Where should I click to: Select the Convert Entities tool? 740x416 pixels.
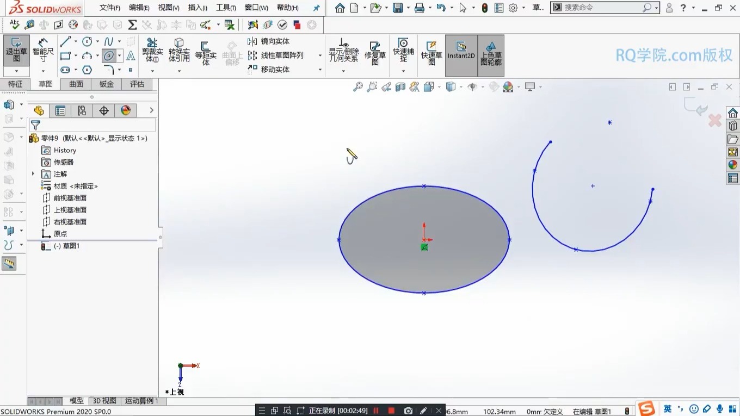point(178,52)
